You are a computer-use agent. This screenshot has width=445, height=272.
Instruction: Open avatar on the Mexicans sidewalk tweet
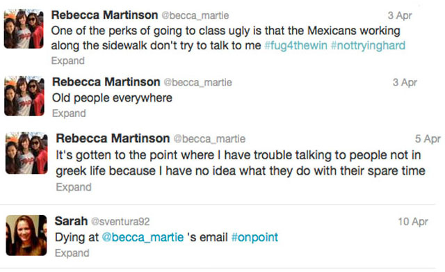(x=24, y=29)
